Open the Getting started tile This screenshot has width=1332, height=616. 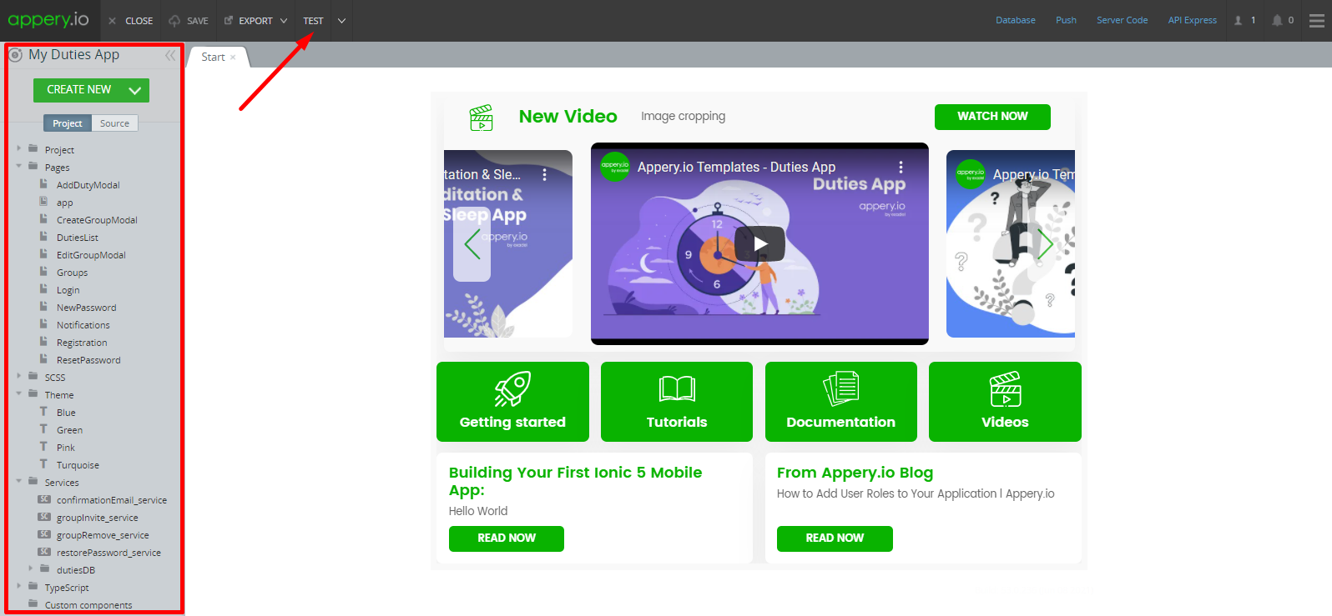(512, 402)
